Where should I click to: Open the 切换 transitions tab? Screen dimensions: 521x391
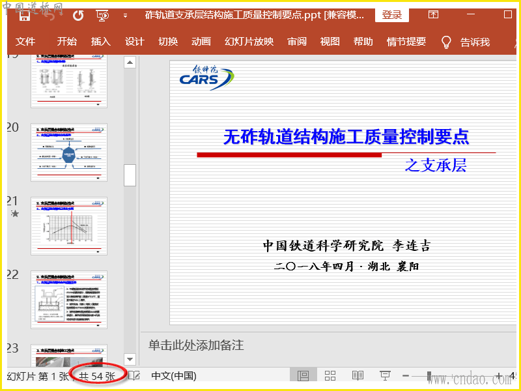click(168, 42)
